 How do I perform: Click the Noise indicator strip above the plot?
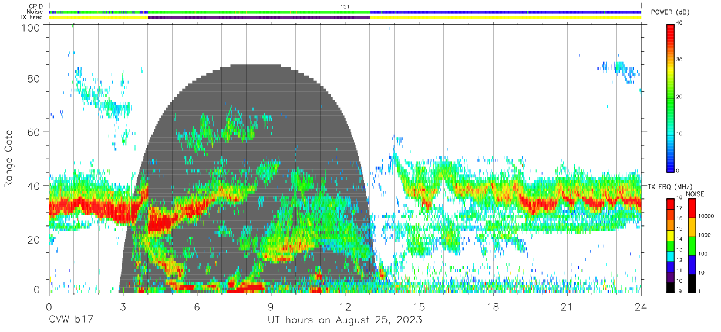(x=345, y=12)
